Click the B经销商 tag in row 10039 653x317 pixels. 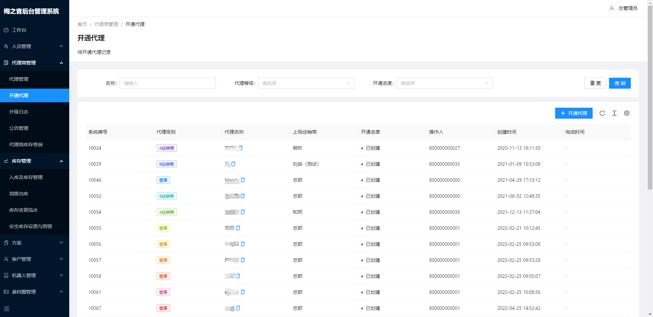click(x=166, y=164)
